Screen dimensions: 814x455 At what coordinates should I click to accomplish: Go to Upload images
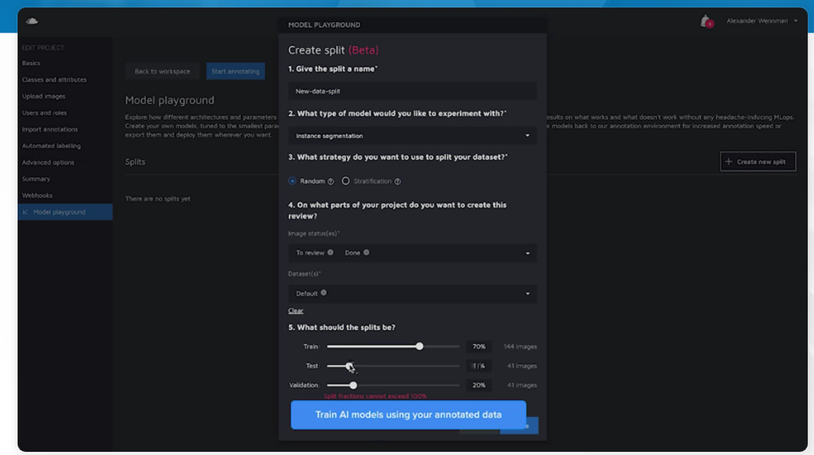[44, 97]
